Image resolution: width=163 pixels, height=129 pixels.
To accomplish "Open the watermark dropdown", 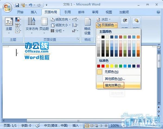I will point(104,19).
